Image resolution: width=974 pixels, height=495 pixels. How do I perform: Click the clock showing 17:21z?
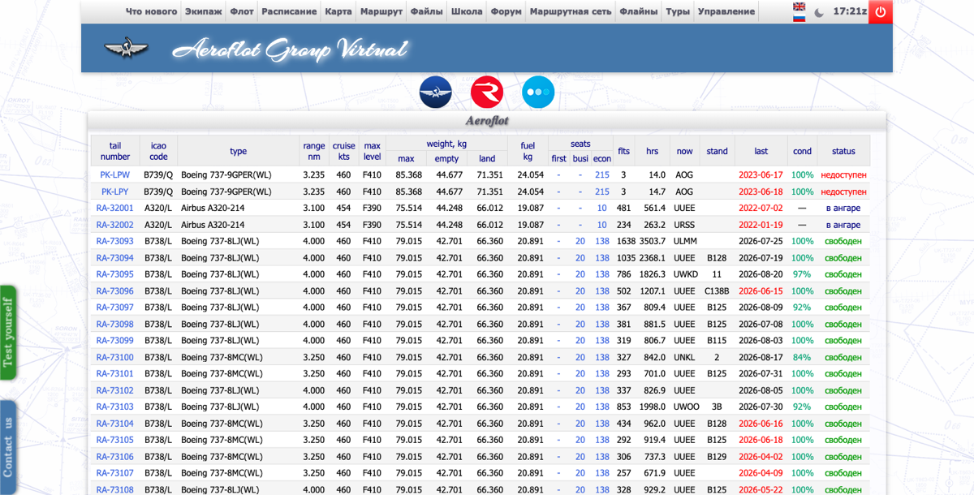point(849,12)
